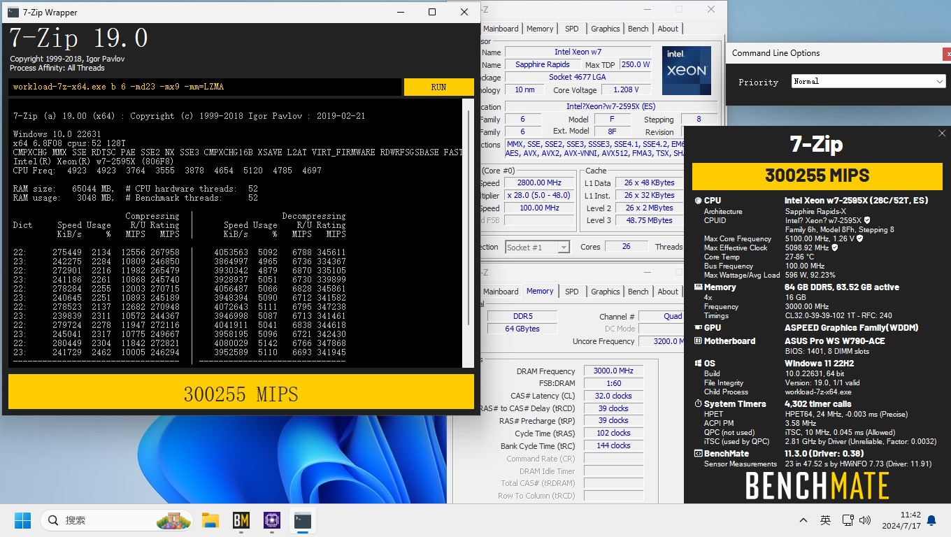The height and width of the screenshot is (537, 951).
Task: Open the clock and date flyout
Action: (x=901, y=520)
